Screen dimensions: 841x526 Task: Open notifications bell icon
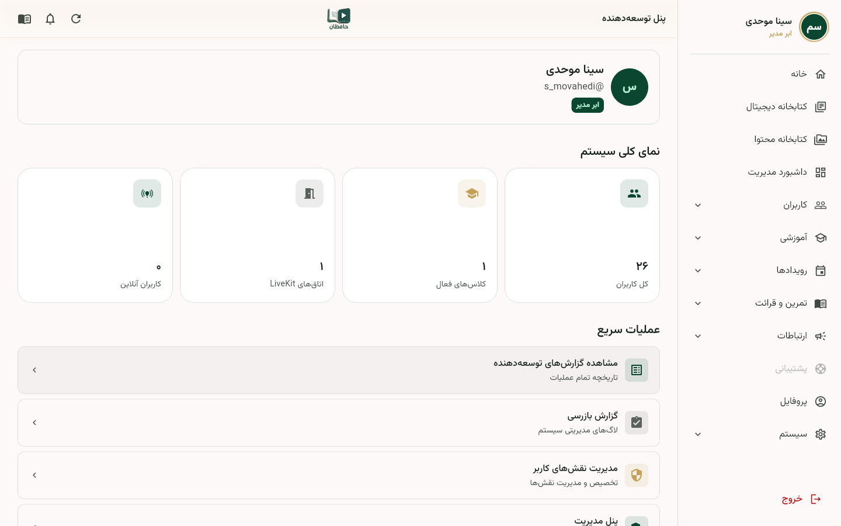click(50, 19)
